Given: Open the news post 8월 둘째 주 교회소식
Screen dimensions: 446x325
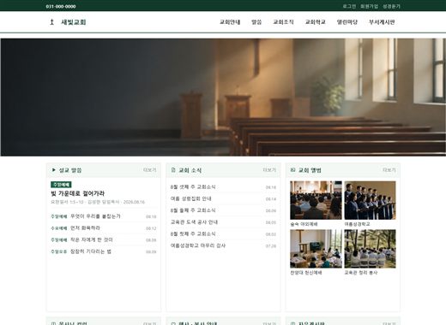Looking at the screenshot, I should point(193,210).
